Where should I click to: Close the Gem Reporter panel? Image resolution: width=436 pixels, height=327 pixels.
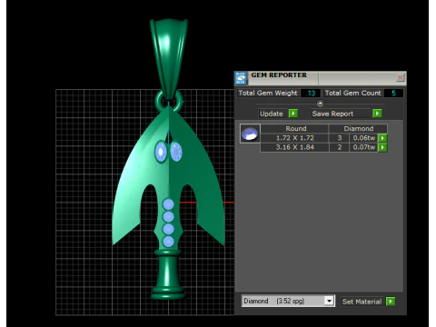[400, 78]
